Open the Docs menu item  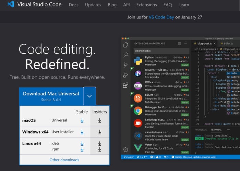74,5
